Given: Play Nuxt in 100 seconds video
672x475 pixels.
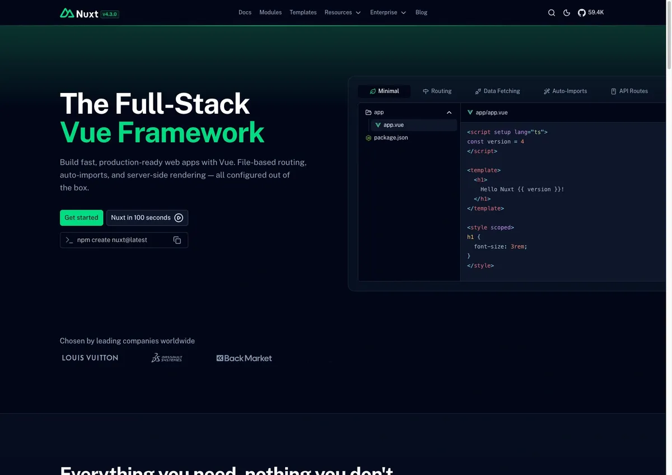Looking at the screenshot, I should coord(147,218).
